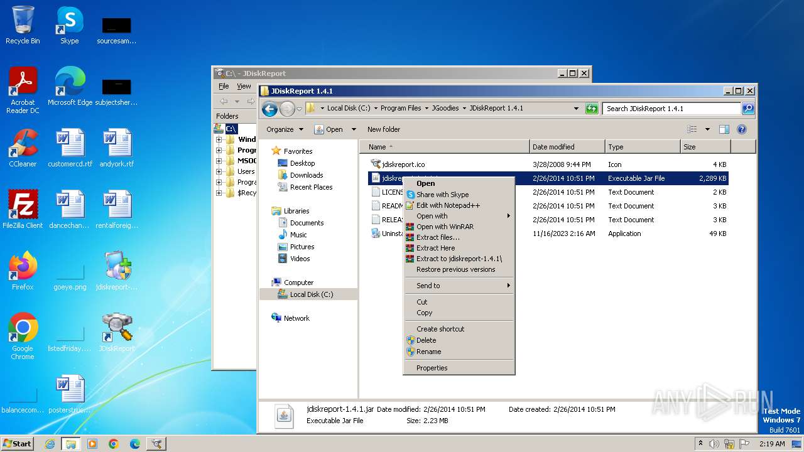Expand the recent pages dropdown arrow
The width and height of the screenshot is (804, 452).
[300, 109]
